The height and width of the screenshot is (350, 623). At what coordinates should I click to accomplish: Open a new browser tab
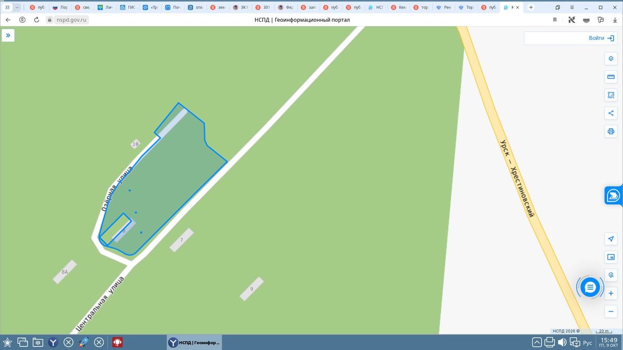pyautogui.click(x=531, y=7)
